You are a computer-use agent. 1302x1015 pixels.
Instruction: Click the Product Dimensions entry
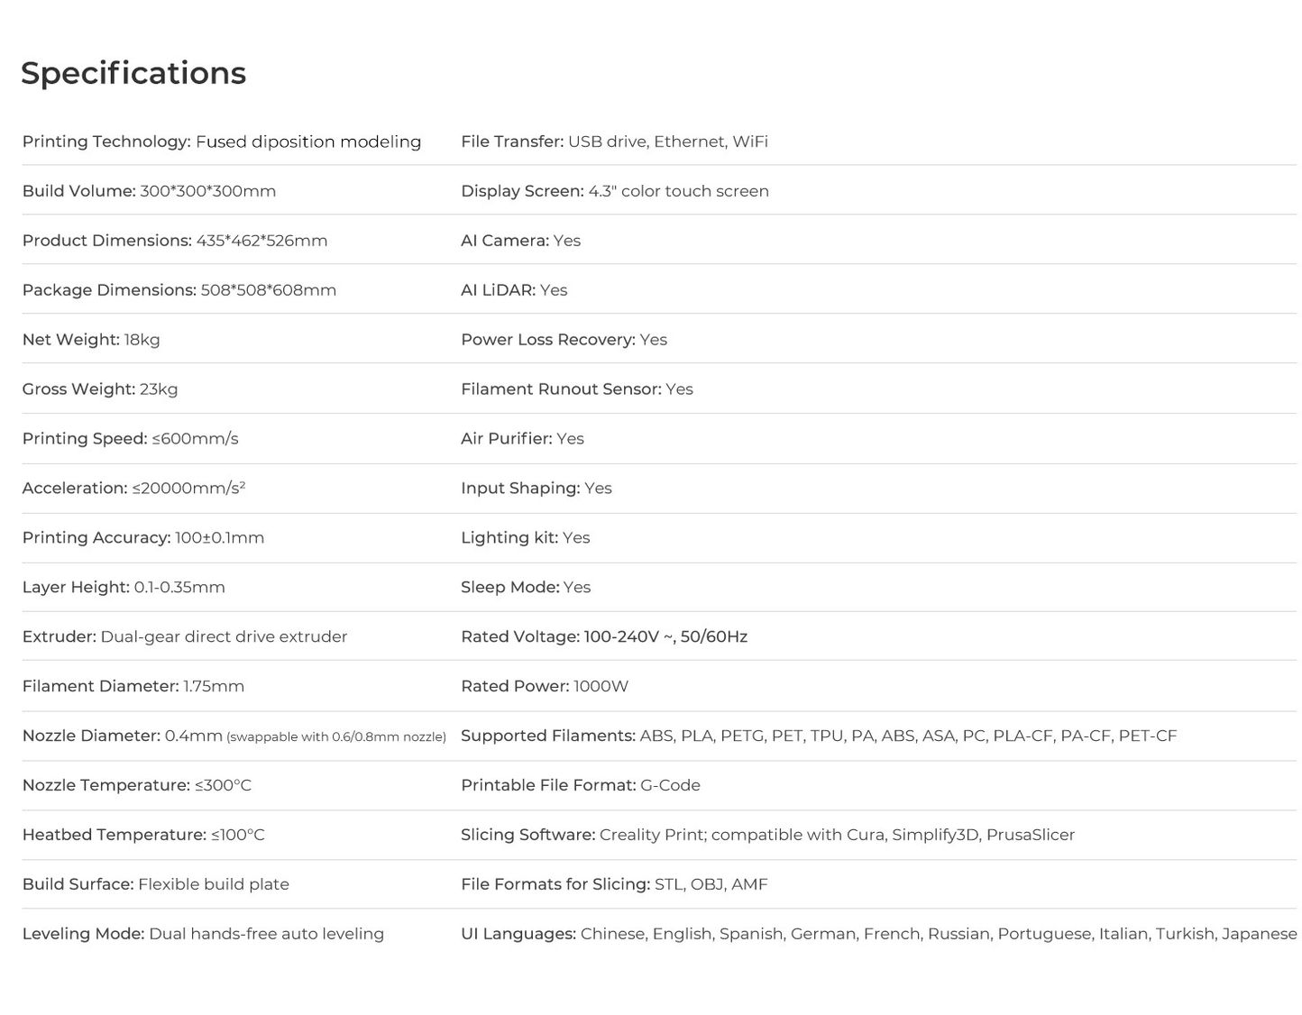pos(174,241)
